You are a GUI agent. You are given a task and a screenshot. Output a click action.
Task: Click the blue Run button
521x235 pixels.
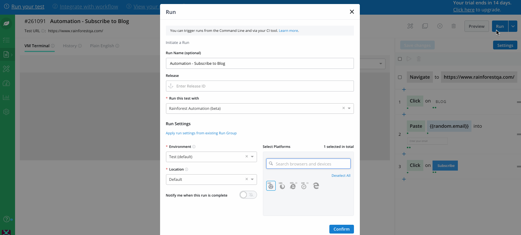tap(500, 26)
